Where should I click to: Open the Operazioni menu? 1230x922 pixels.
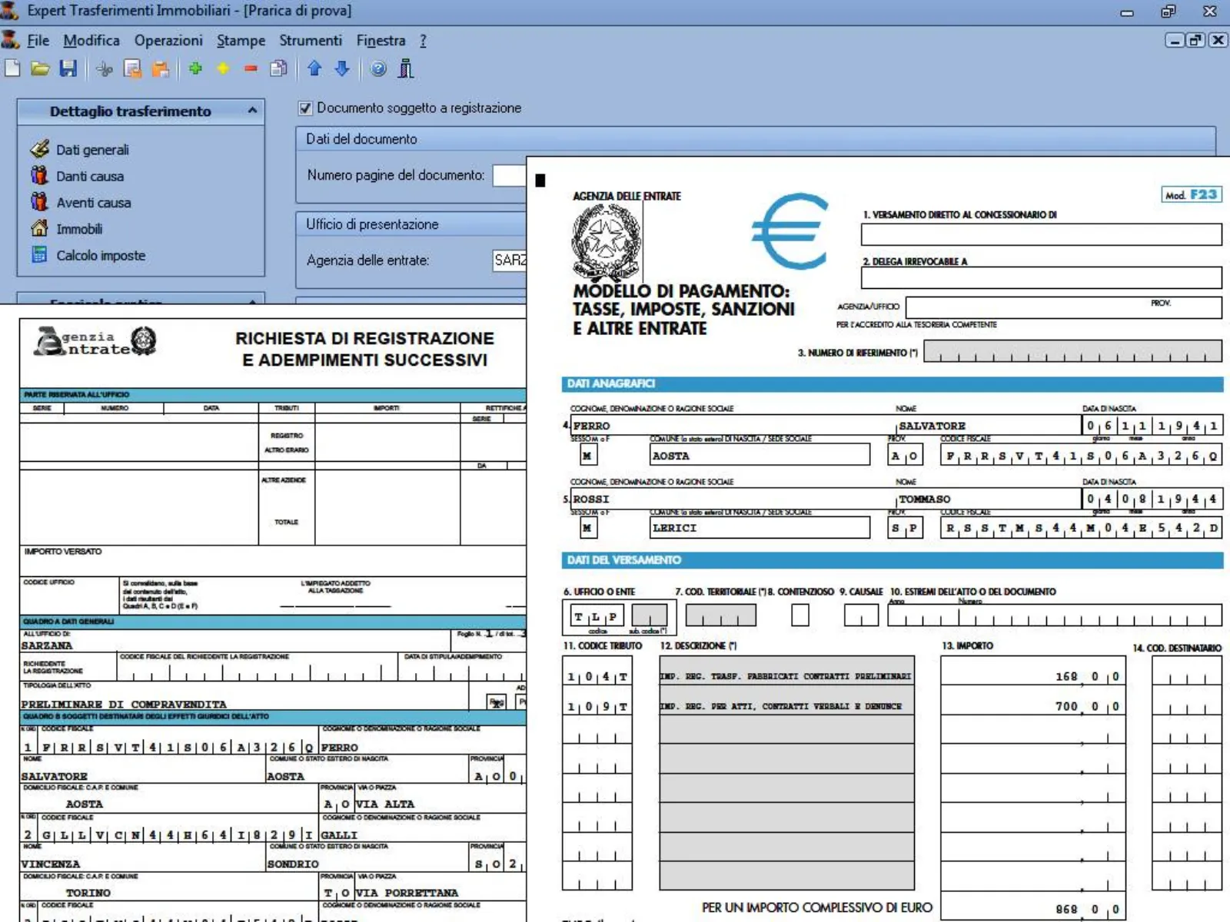tap(168, 41)
